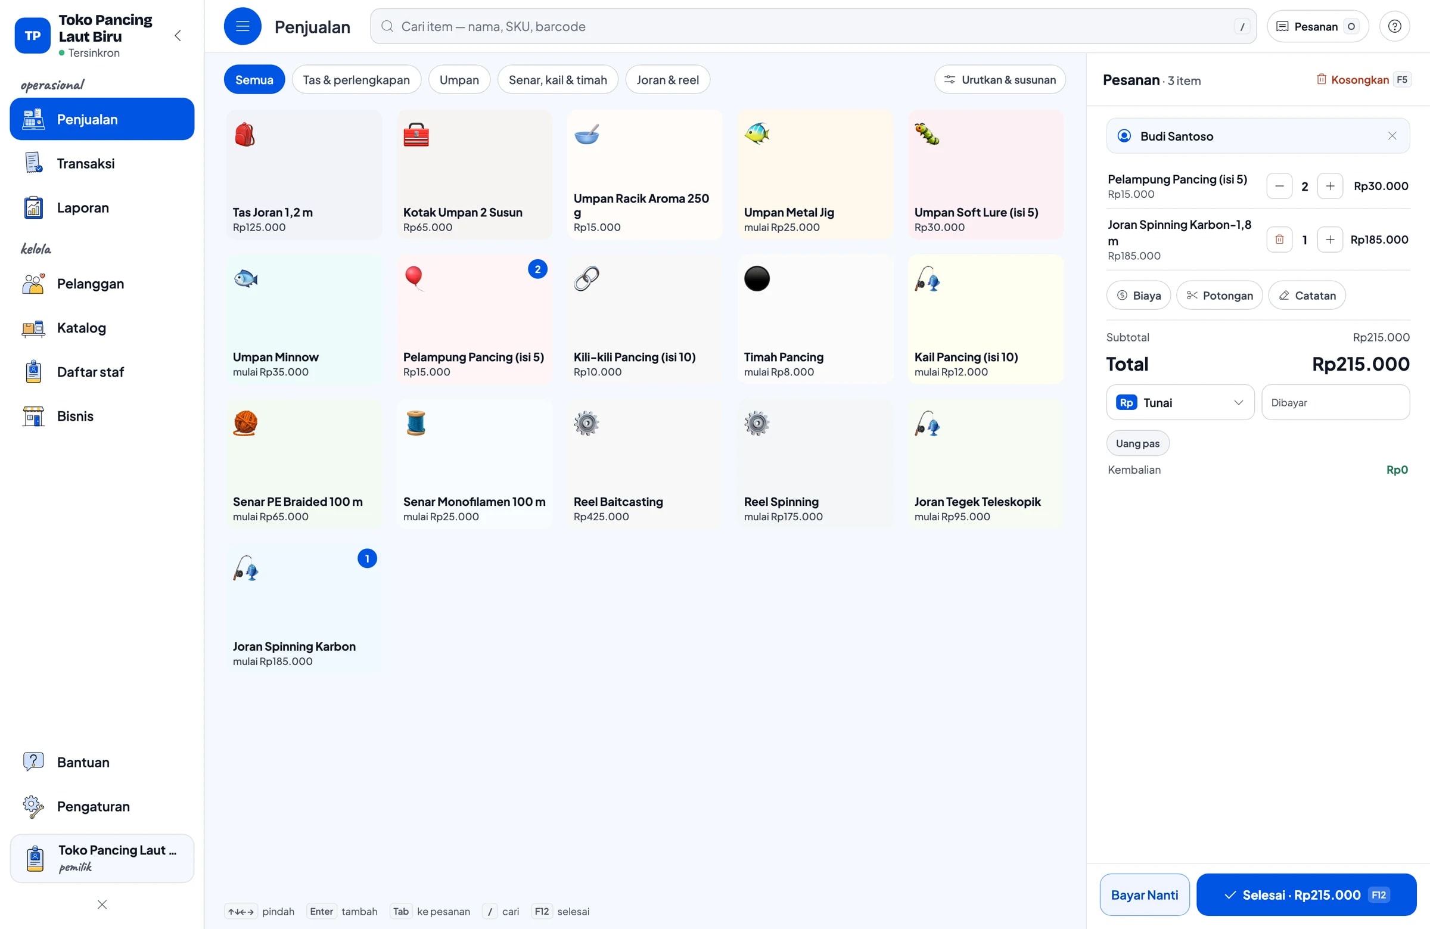Collapse the sidebar with the chevron arrow

tap(178, 35)
